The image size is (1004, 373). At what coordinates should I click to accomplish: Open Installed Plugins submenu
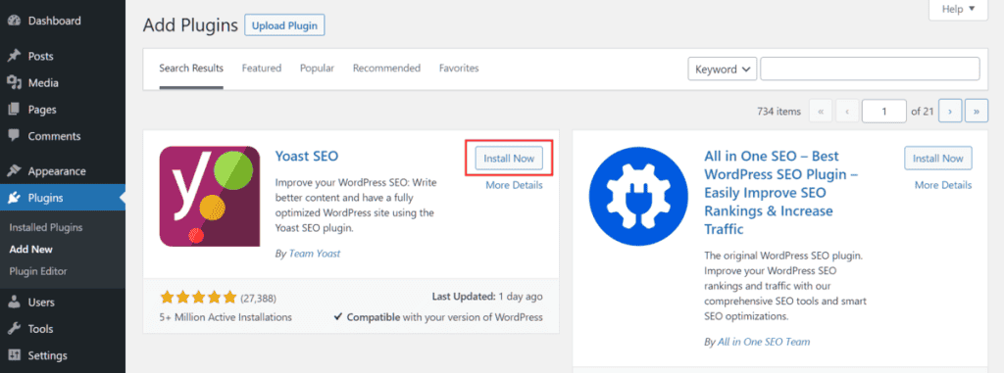point(46,228)
